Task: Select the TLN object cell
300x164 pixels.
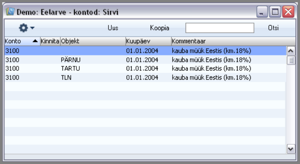Action: click(x=66, y=78)
